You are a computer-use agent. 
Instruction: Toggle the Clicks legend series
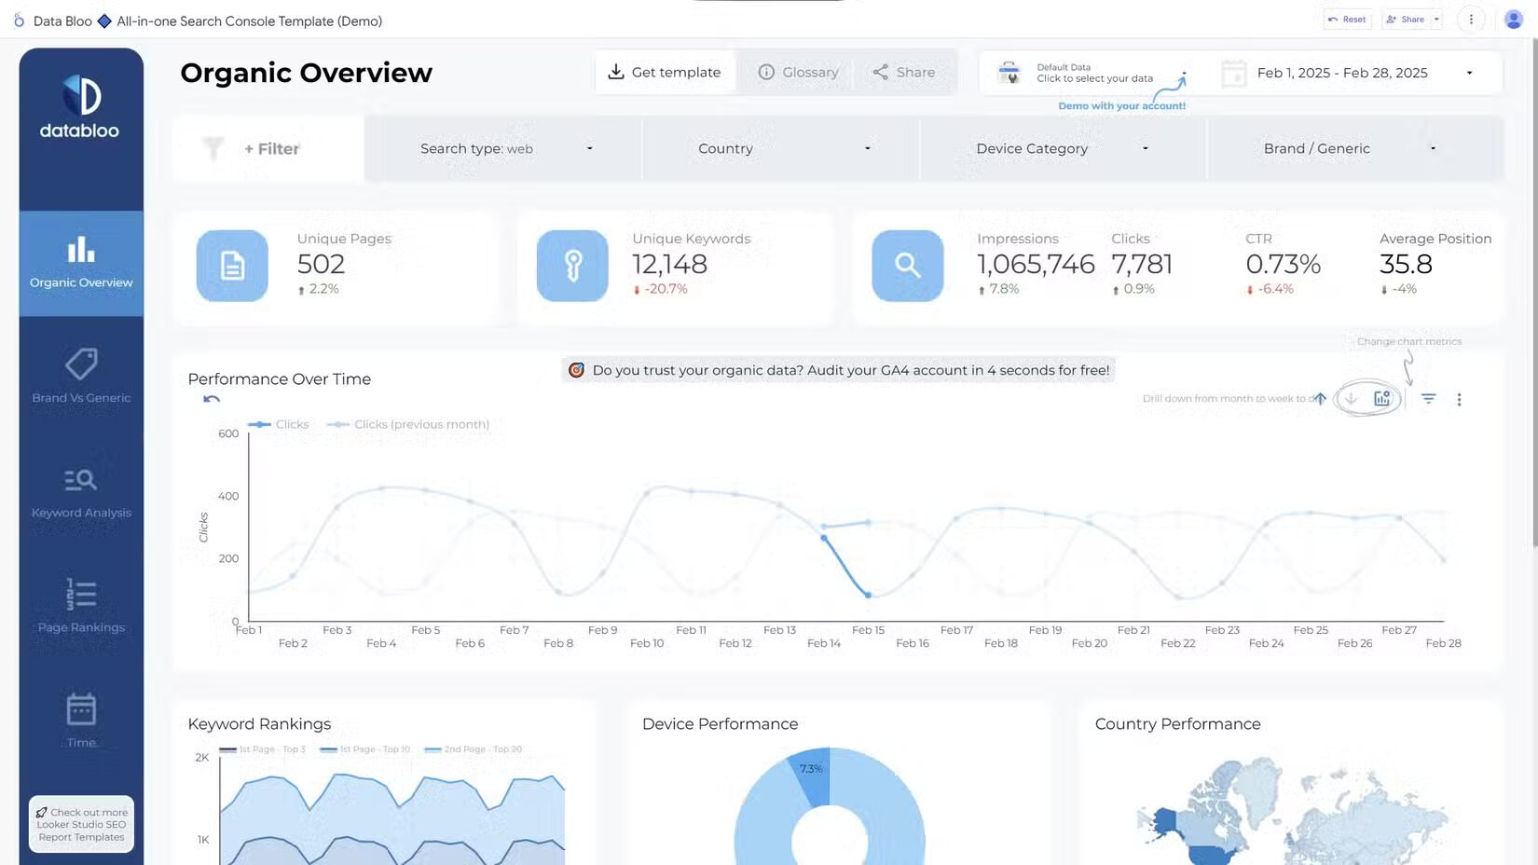pos(279,425)
